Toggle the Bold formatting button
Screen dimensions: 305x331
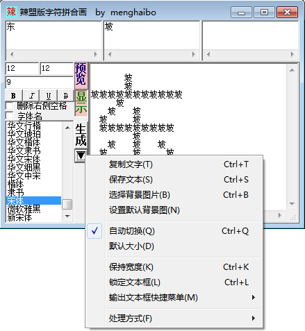pos(14,96)
